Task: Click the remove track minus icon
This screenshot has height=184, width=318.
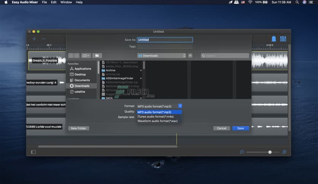Action: coord(43,39)
